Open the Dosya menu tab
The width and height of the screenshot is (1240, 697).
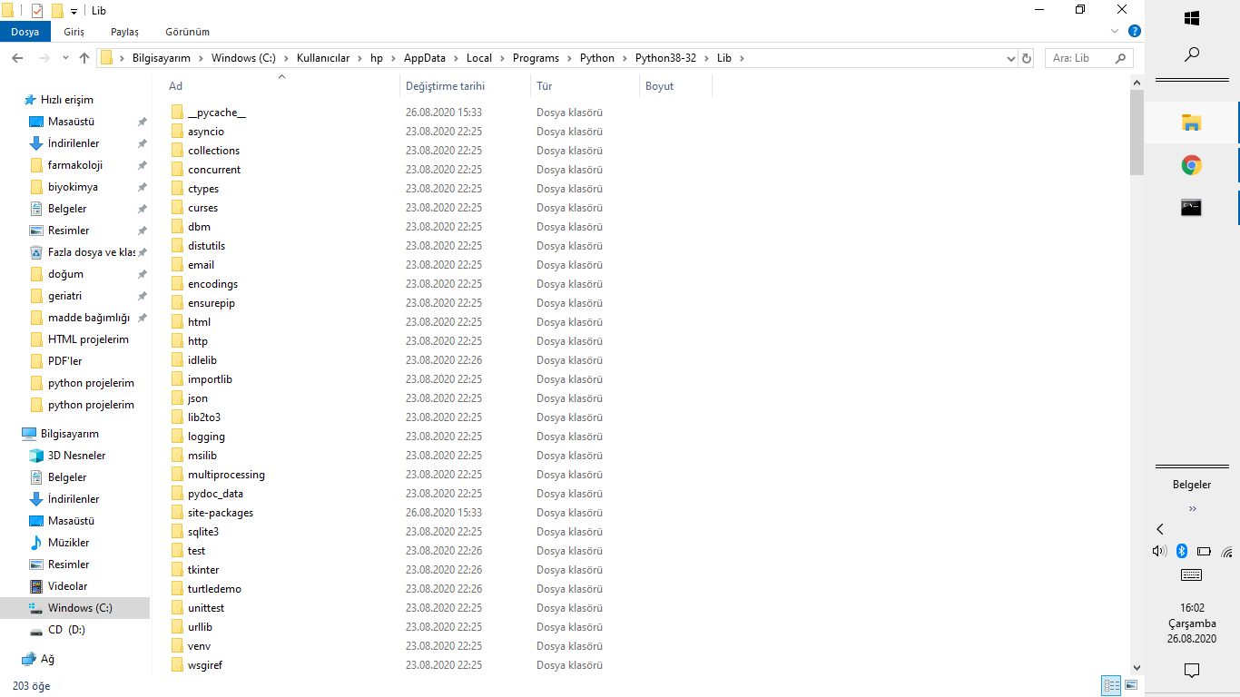25,32
